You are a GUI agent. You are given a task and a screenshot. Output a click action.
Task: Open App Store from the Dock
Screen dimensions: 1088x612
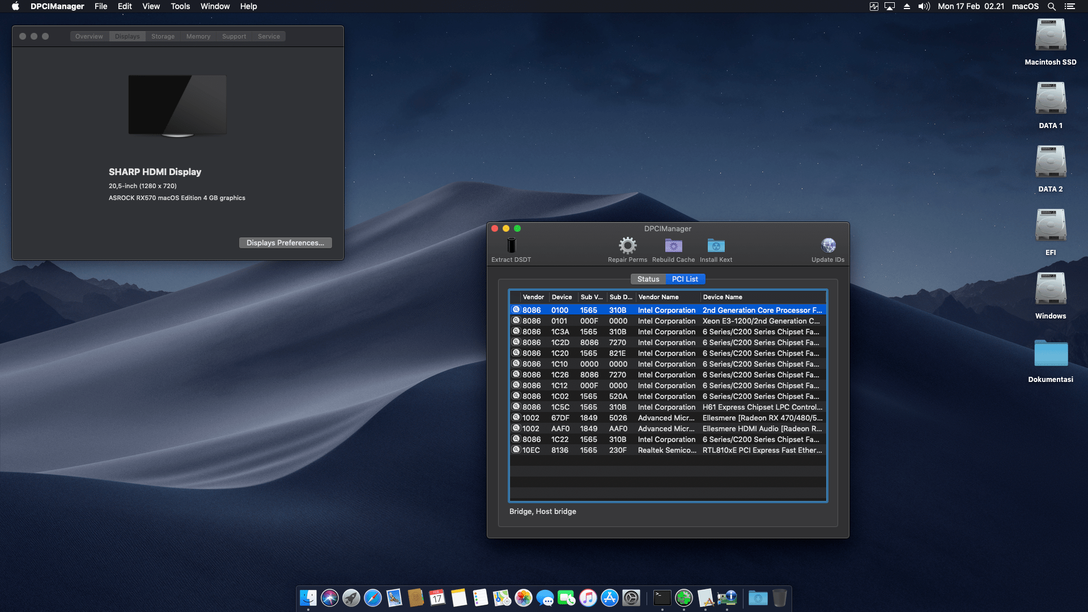pyautogui.click(x=610, y=598)
